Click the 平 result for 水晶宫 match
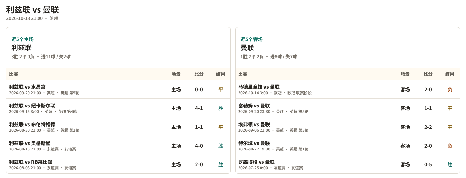The height and width of the screenshot is (178, 466). point(221,89)
